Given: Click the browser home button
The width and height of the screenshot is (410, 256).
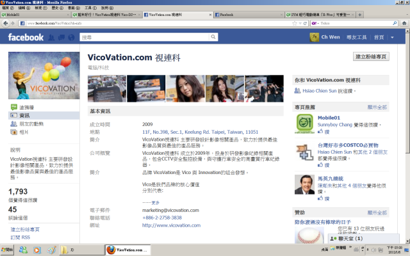Looking at the screenshot, I should click(404, 23).
